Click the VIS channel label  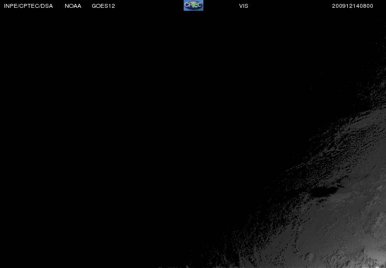coord(244,6)
